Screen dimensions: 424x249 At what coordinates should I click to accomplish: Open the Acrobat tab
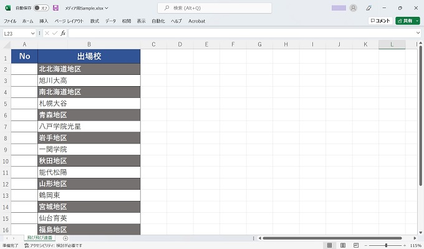(x=196, y=21)
